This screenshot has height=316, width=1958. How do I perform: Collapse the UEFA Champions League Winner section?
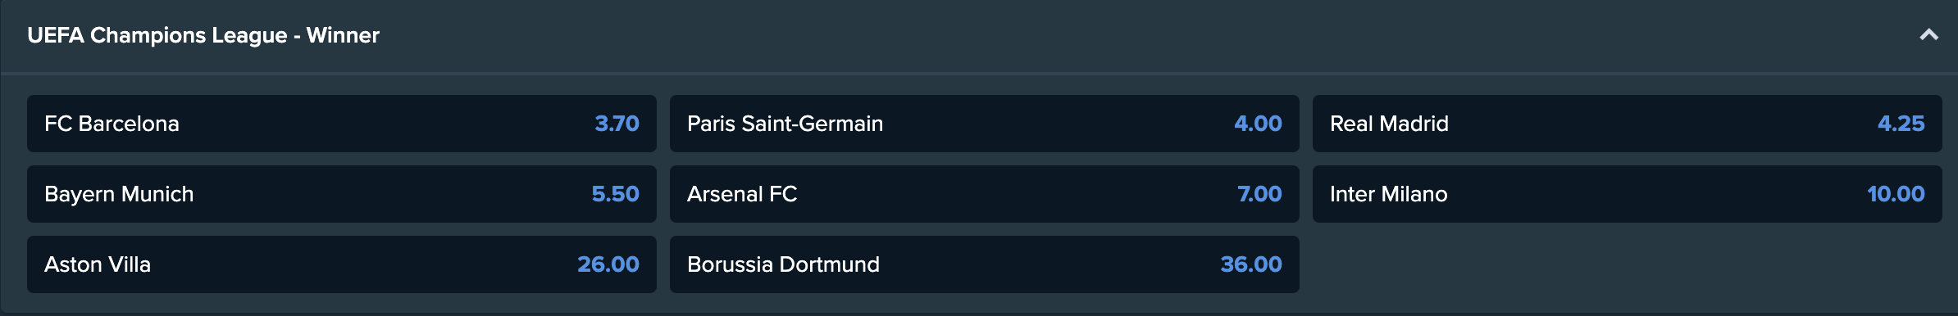click(x=1928, y=35)
